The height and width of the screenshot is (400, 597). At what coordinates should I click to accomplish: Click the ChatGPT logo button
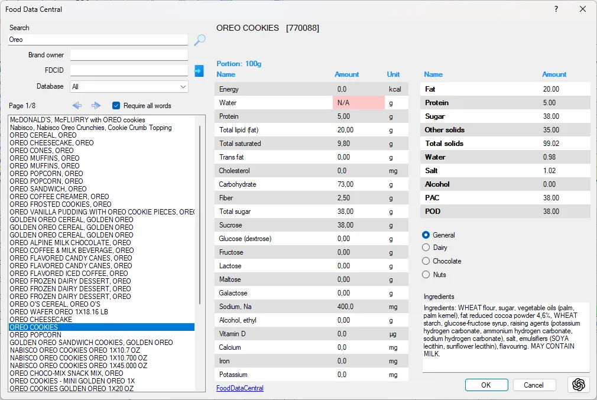pos(578,385)
